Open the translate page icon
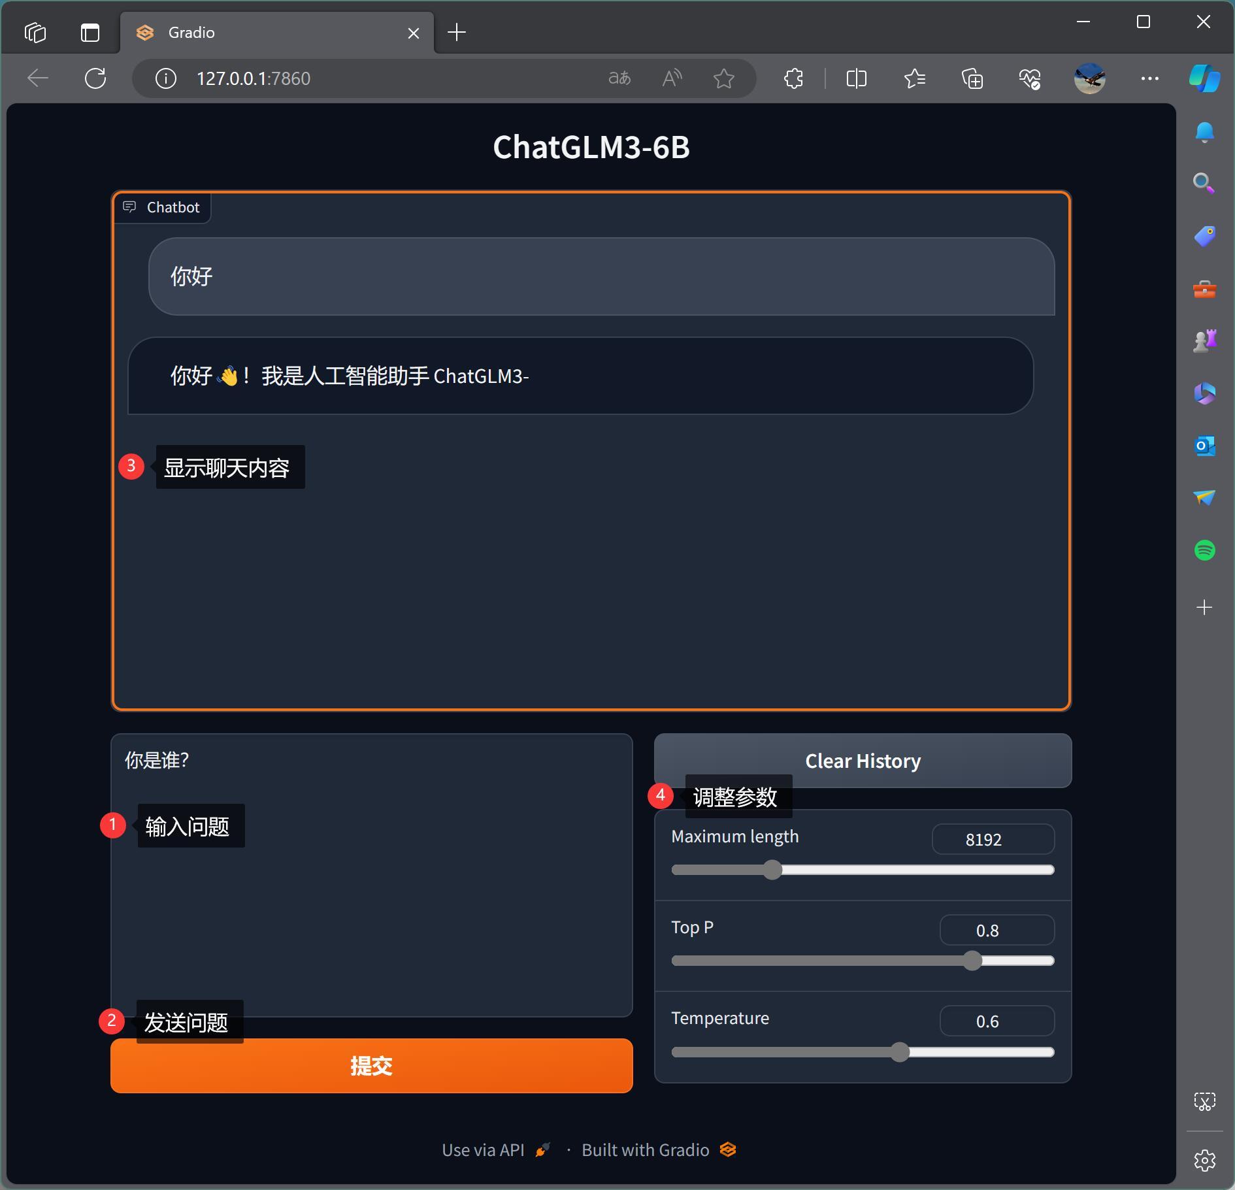Image resolution: width=1235 pixels, height=1190 pixels. 619,78
